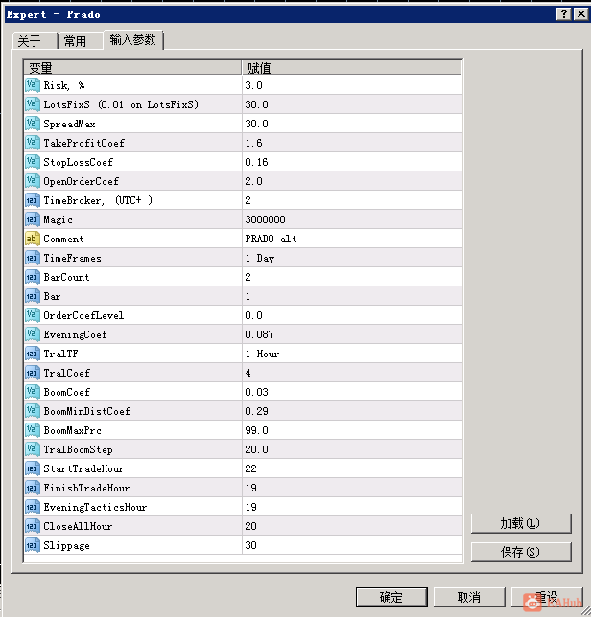Click the icon beside EveningCoef
Viewport: 591px width, 617px height.
33,334
